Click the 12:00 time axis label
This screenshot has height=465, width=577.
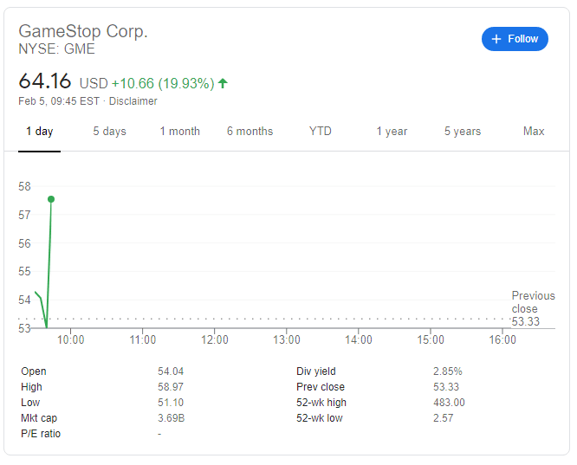[x=215, y=340]
